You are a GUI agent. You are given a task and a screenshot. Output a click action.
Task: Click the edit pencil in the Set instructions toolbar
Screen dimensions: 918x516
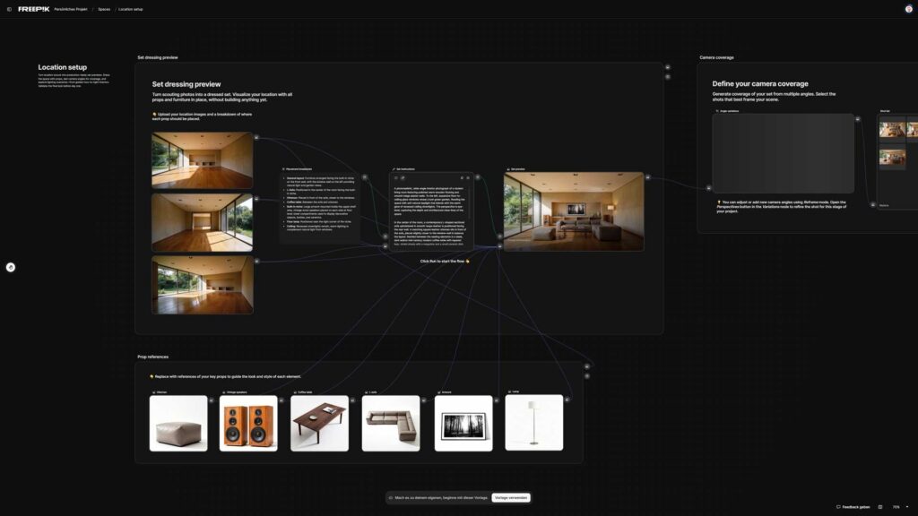(x=403, y=178)
